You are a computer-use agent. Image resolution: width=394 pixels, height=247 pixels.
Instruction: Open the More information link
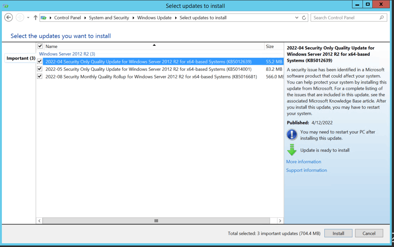[x=303, y=162]
